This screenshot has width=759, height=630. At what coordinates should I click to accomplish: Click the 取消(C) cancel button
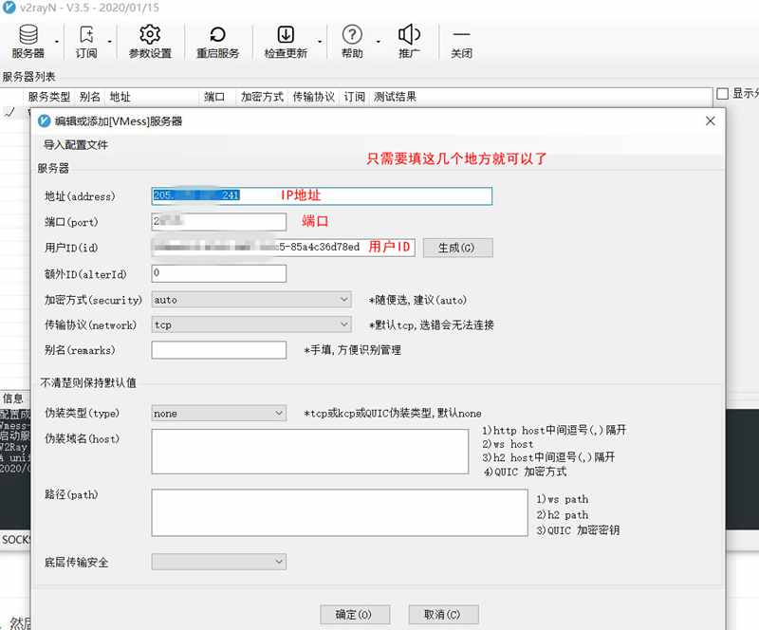(x=443, y=615)
